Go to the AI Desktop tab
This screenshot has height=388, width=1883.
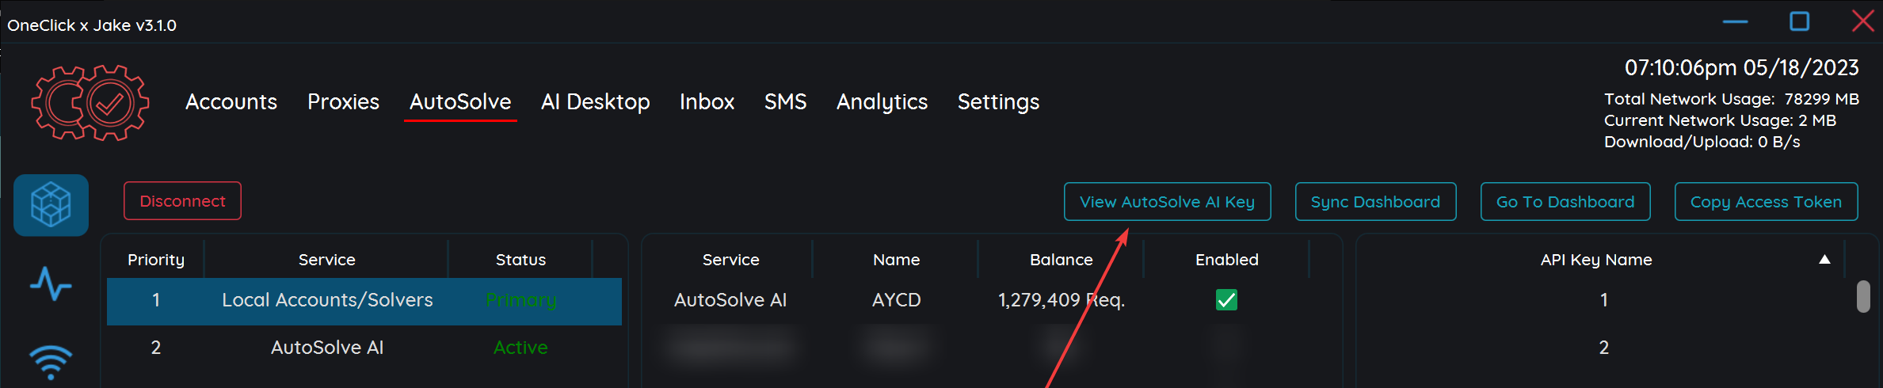pos(595,102)
